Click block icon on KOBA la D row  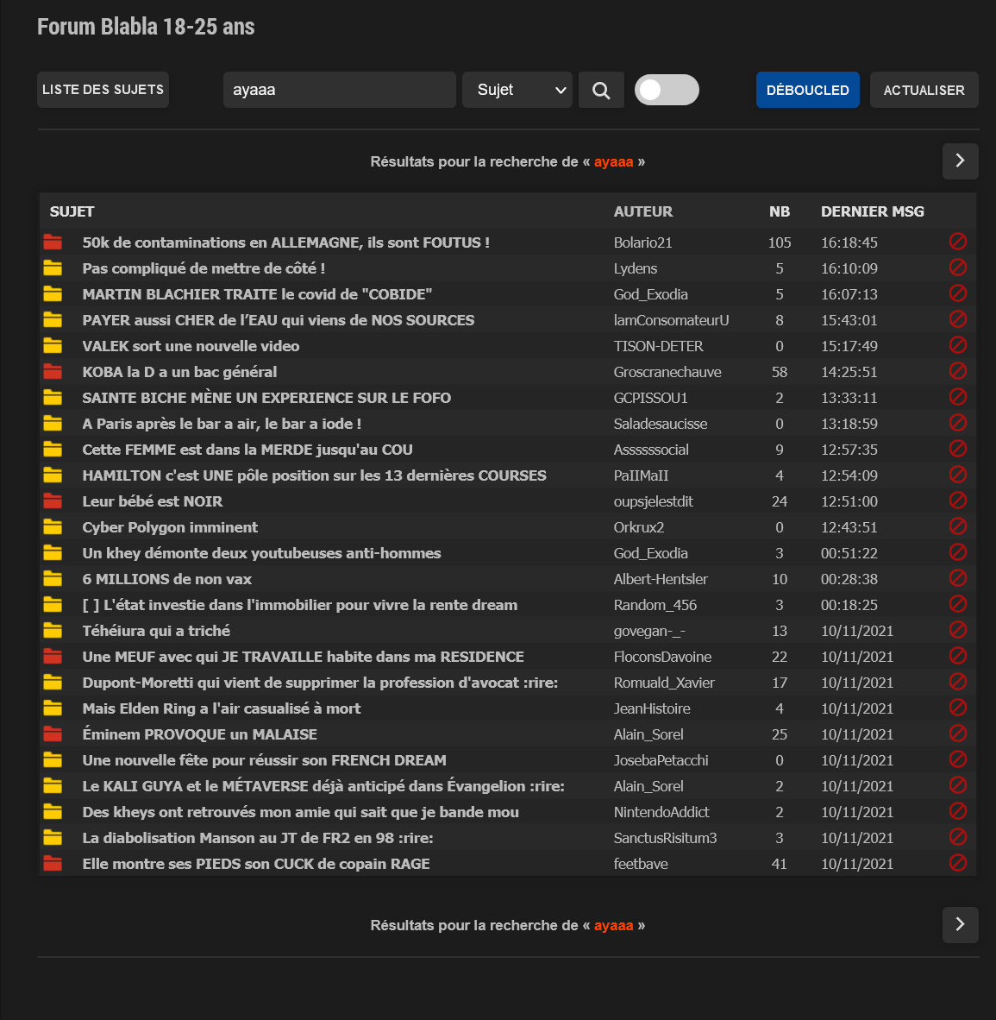click(x=958, y=371)
